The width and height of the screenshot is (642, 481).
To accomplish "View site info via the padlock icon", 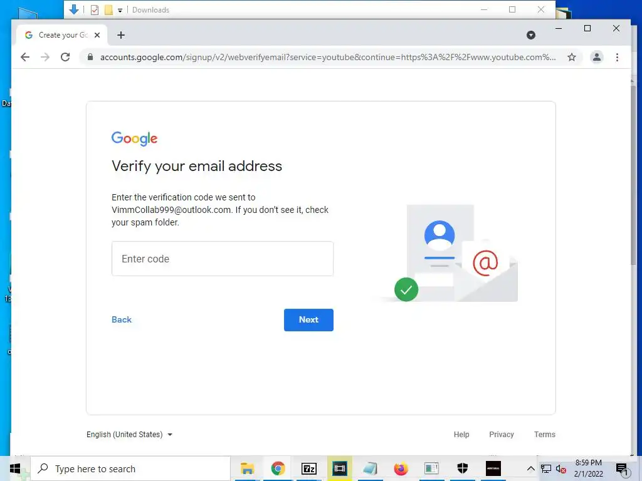I will click(x=90, y=57).
